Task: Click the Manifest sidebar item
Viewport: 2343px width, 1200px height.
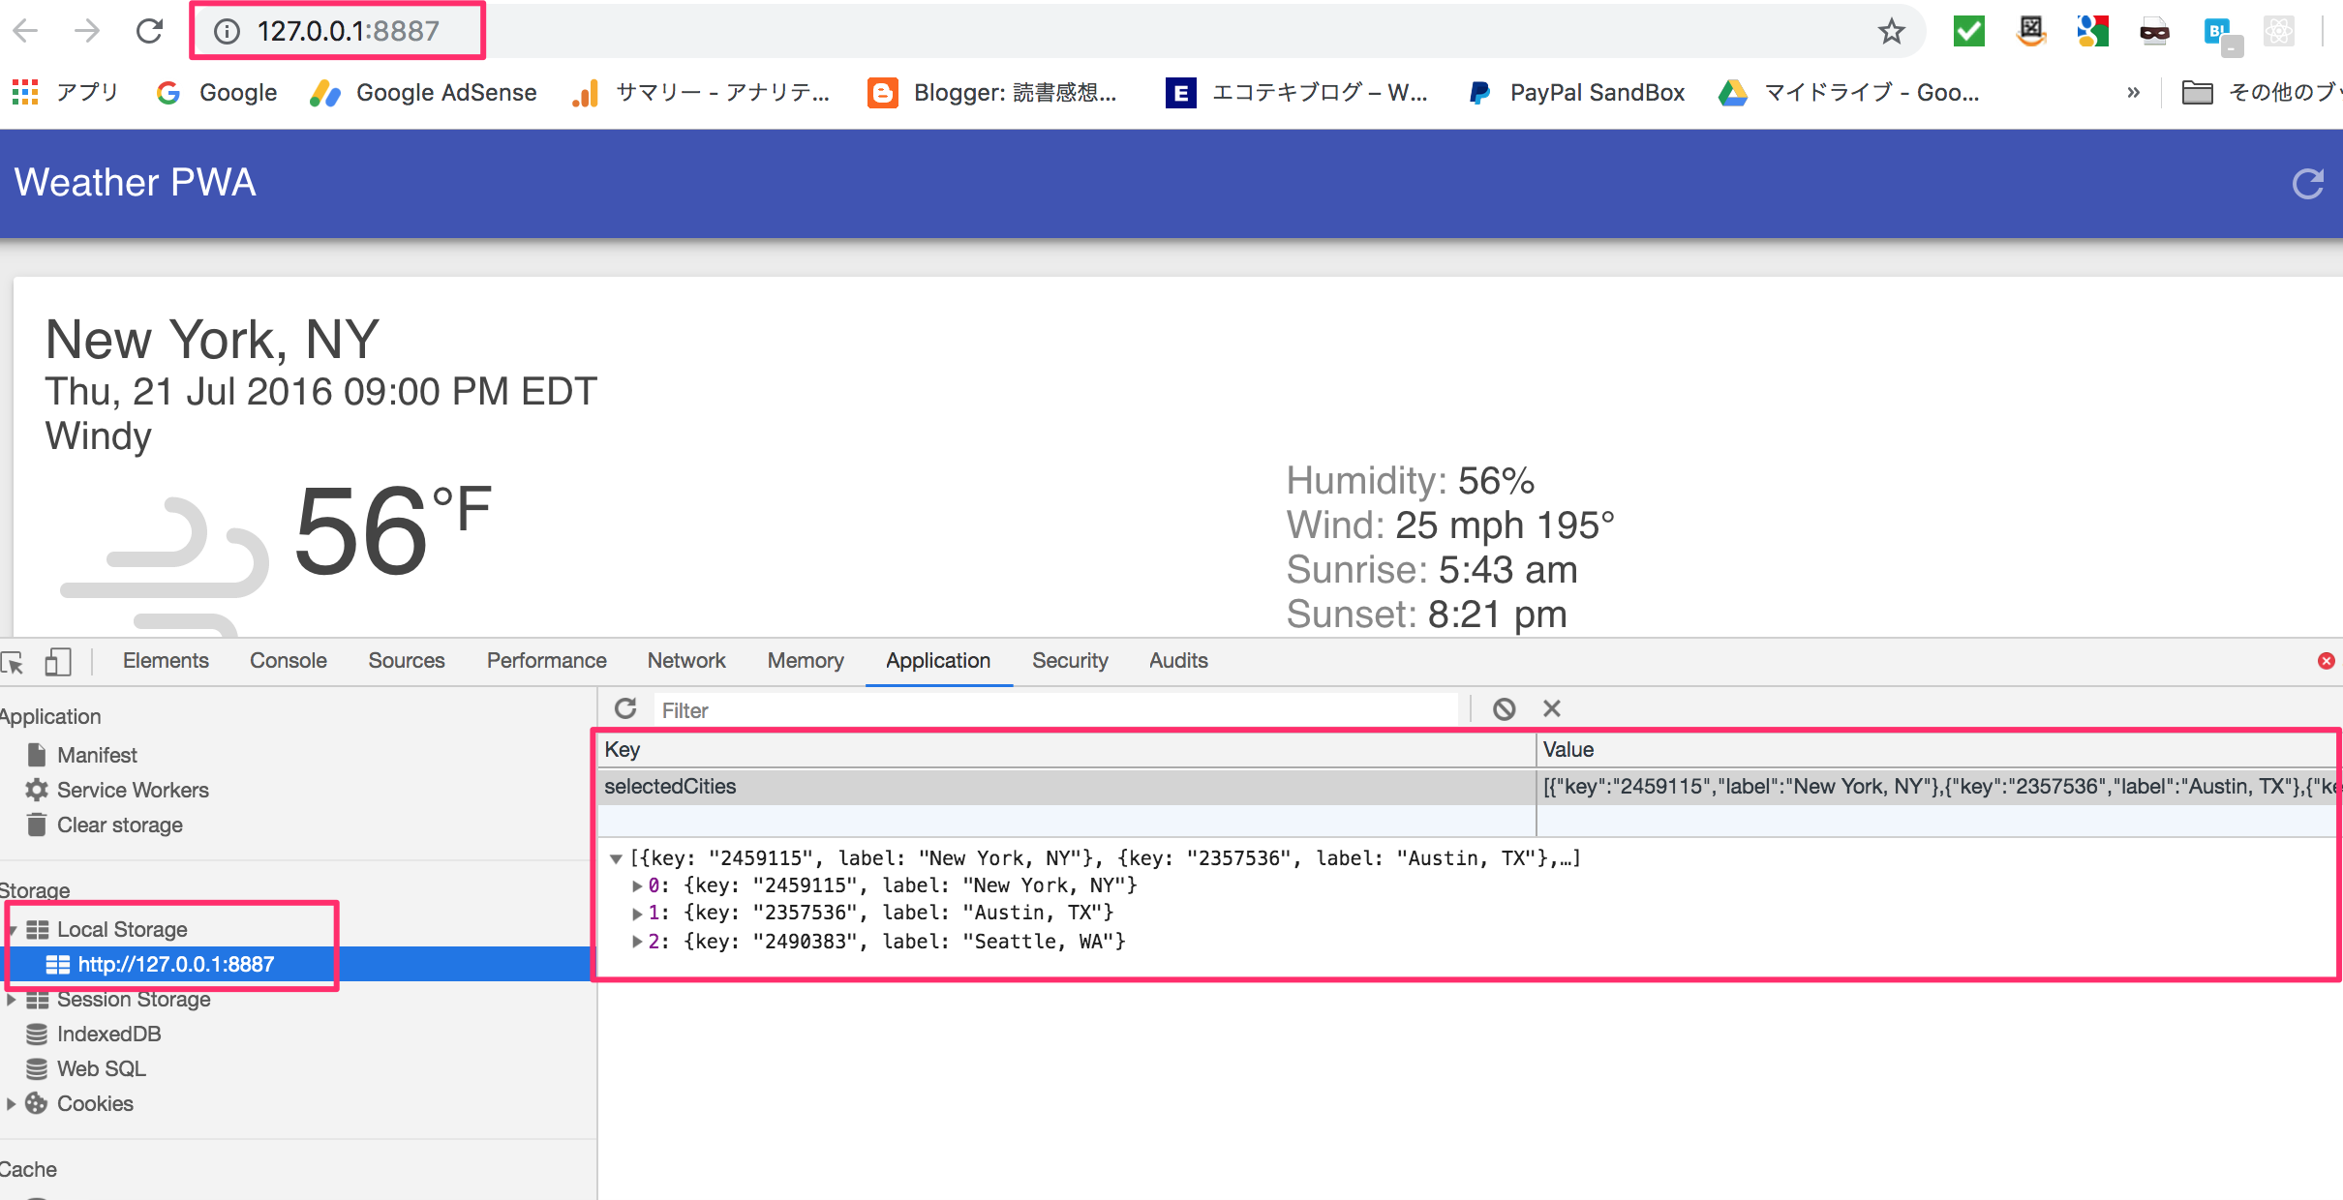Action: pyautogui.click(x=95, y=756)
